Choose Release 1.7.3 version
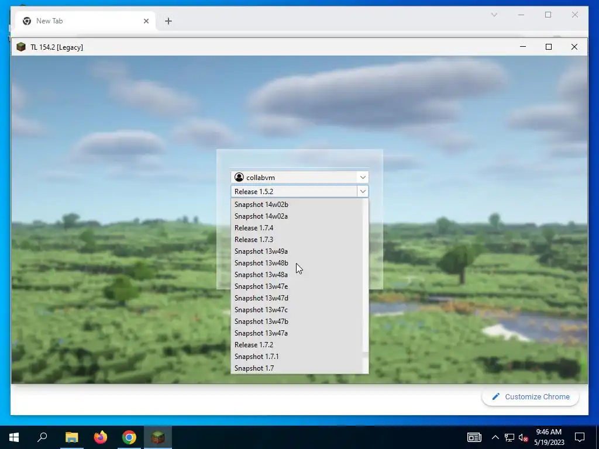 click(x=297, y=240)
